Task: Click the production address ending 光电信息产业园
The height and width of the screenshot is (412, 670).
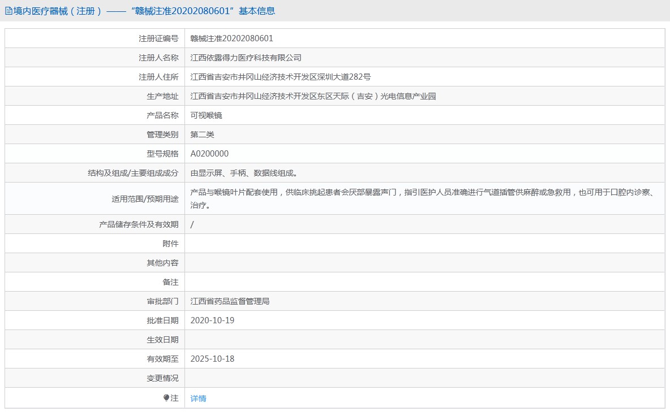Action: pyautogui.click(x=313, y=96)
